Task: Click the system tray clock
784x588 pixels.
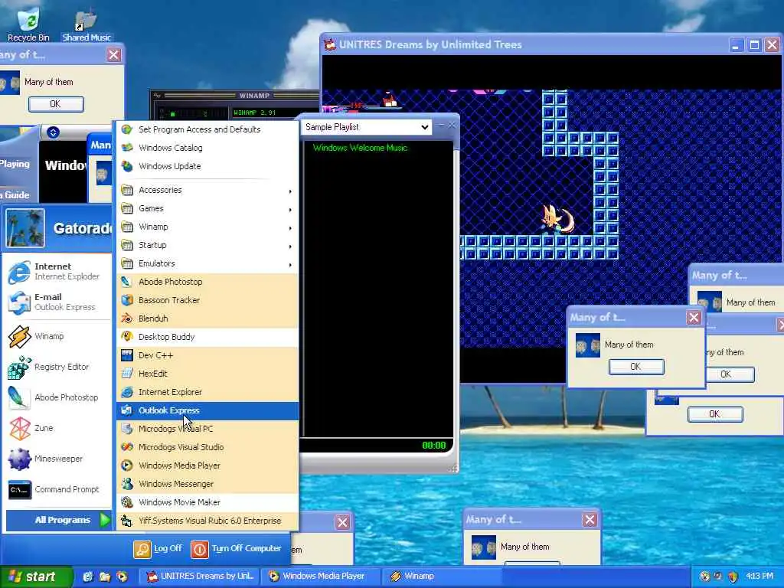Action: pyautogui.click(x=759, y=577)
